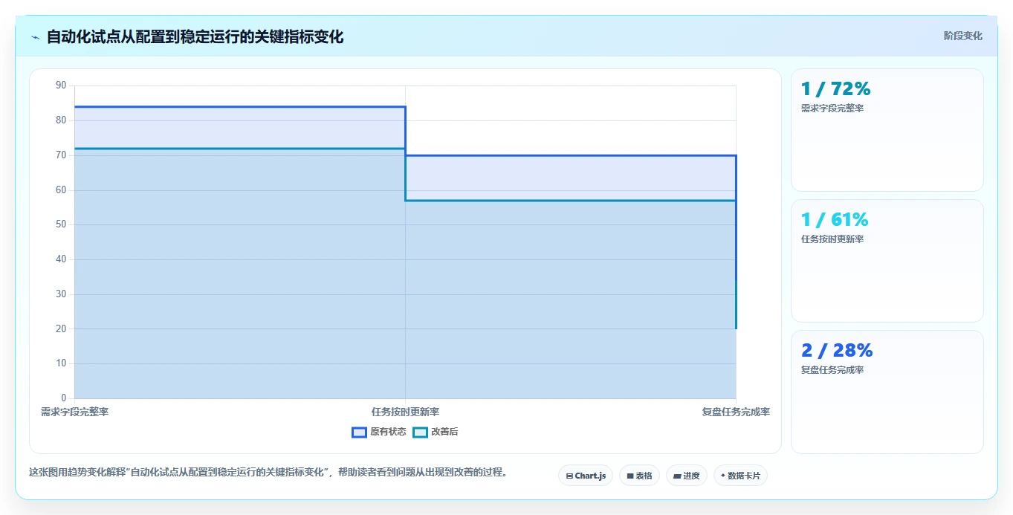Click the 阶段变化 label in header
The height and width of the screenshot is (515, 1013).
tap(962, 36)
